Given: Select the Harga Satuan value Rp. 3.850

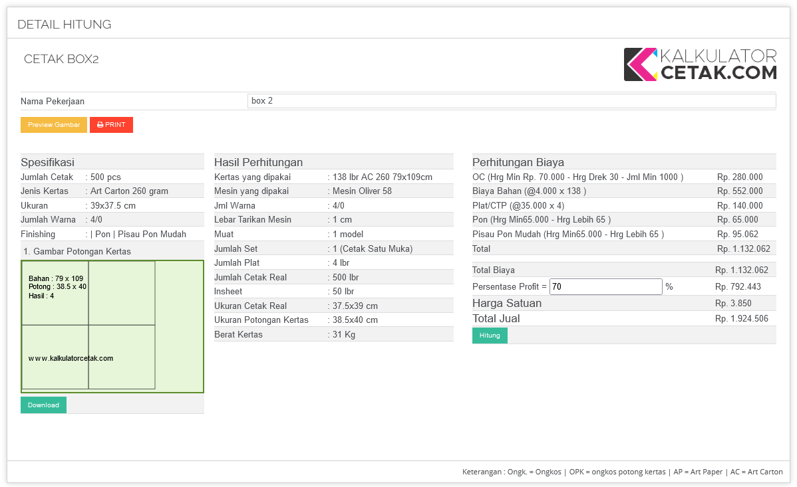Looking at the screenshot, I should (733, 304).
